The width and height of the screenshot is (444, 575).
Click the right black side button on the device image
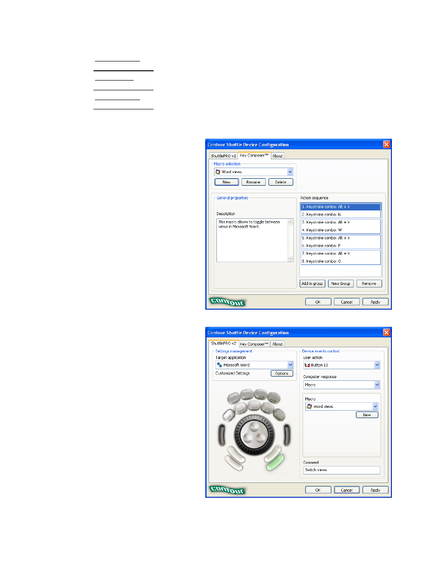click(x=287, y=434)
